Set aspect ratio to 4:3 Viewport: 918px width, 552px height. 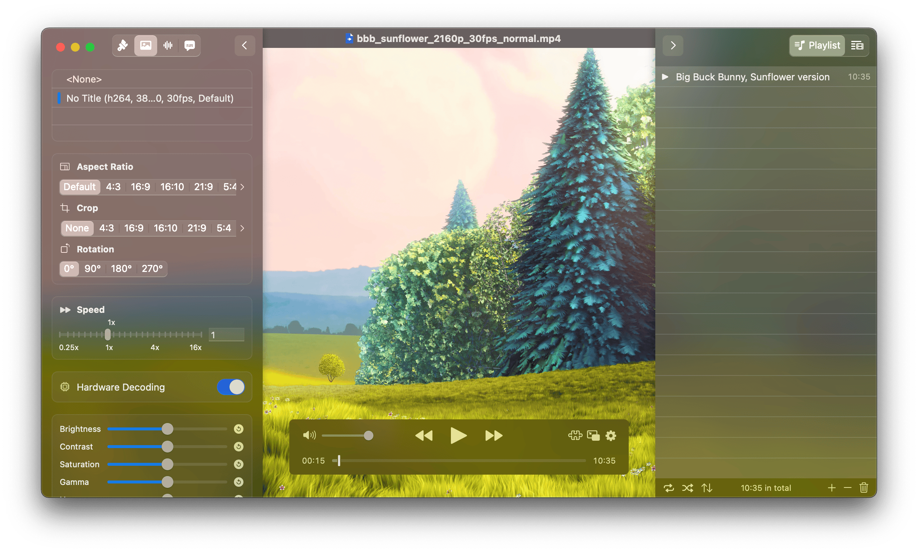(113, 187)
